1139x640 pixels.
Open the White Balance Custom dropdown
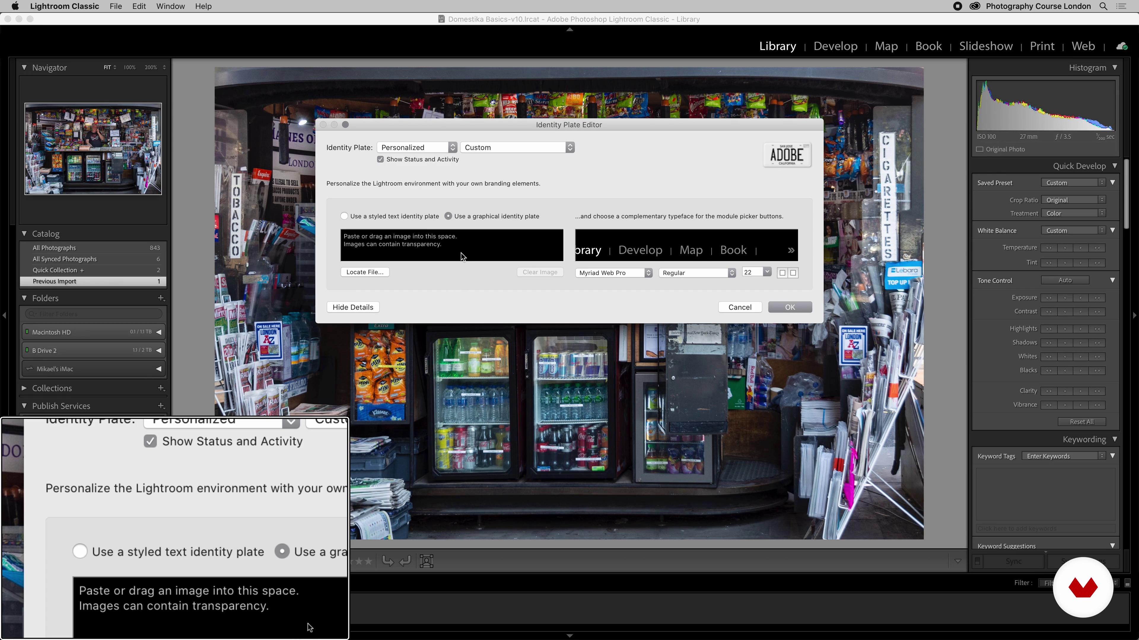pos(1074,231)
